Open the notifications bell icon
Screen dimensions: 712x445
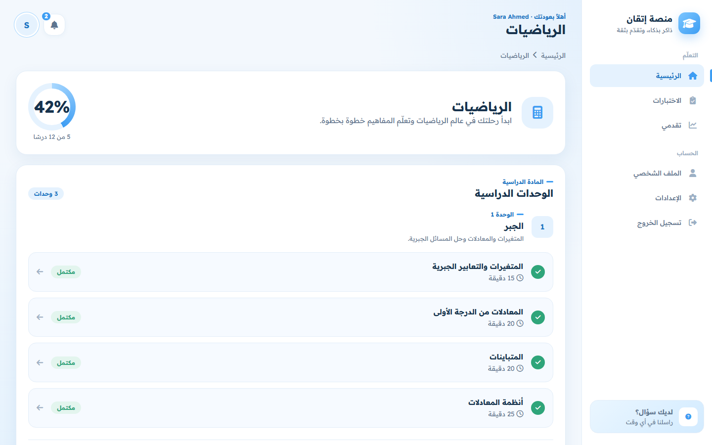54,25
